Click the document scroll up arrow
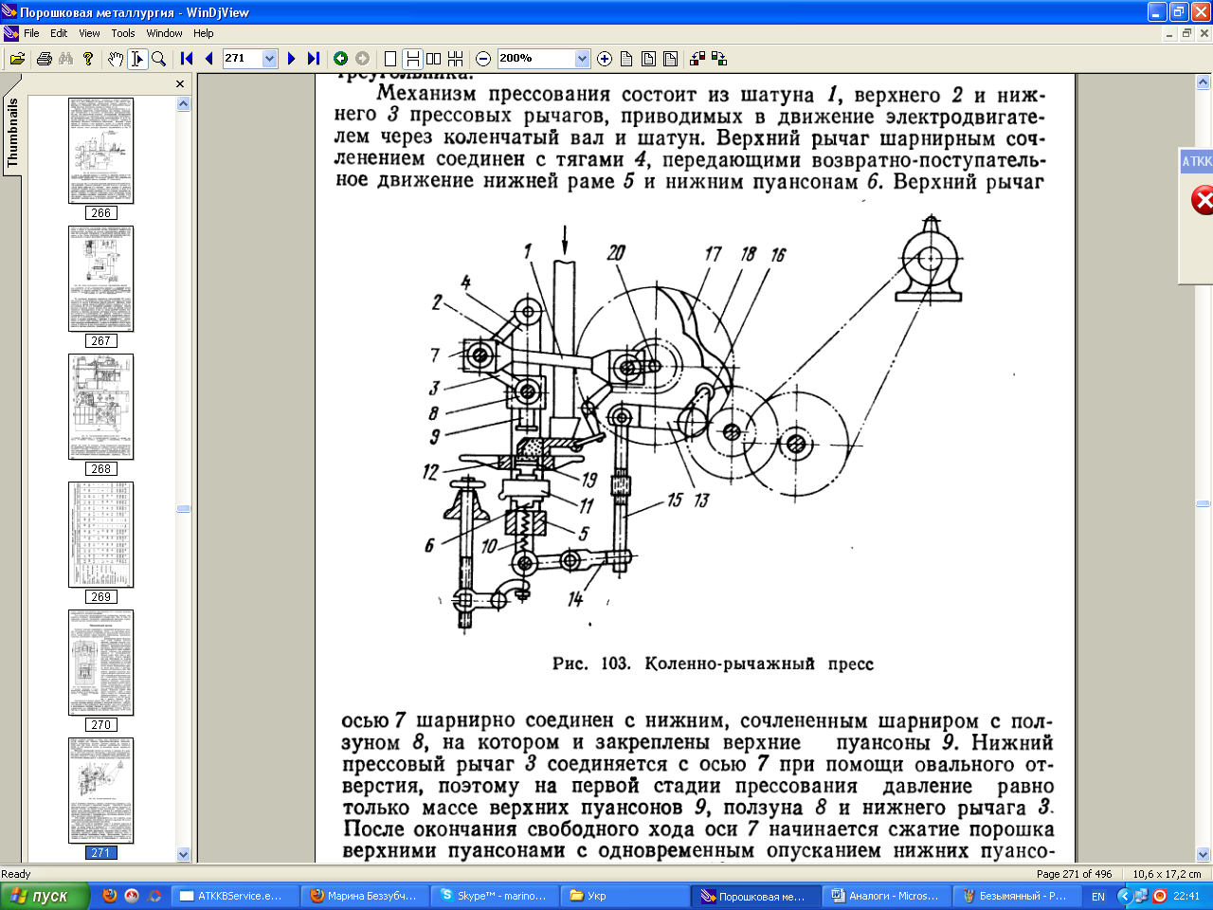This screenshot has width=1213, height=910. 1204,82
